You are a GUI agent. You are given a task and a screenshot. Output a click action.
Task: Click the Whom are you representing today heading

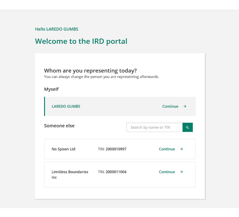click(90, 71)
